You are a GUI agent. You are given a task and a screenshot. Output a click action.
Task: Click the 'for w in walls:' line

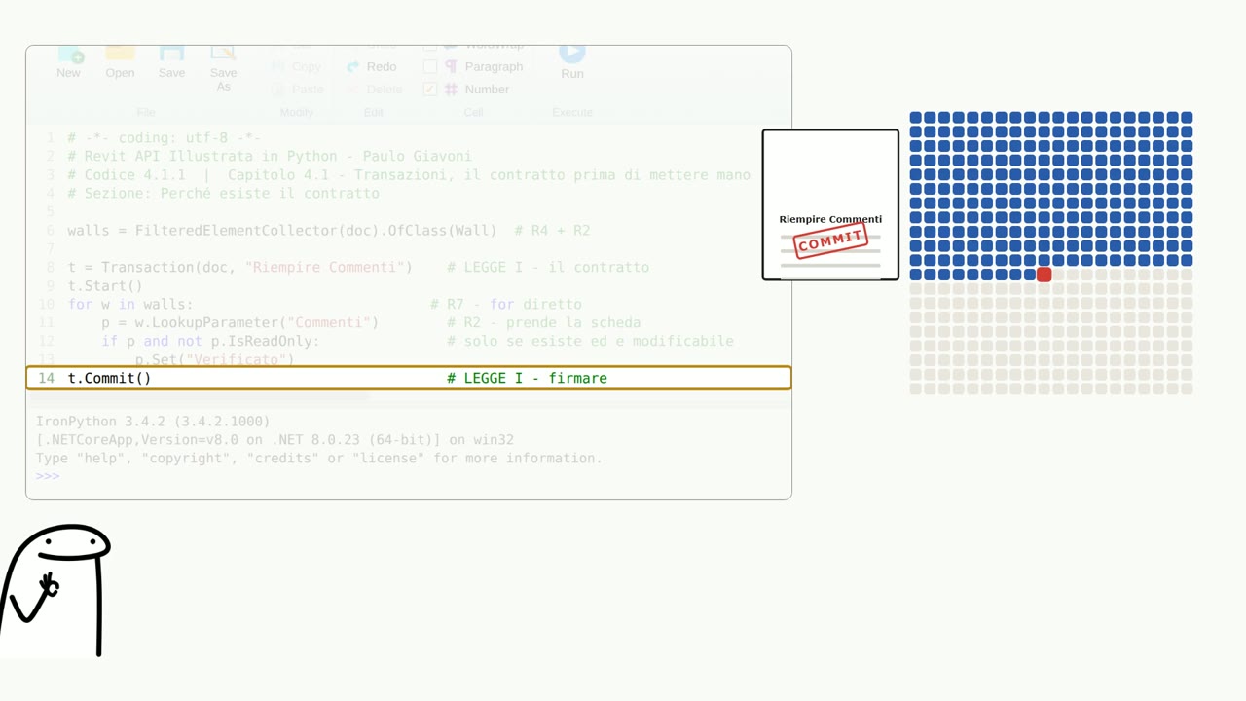[x=130, y=304]
